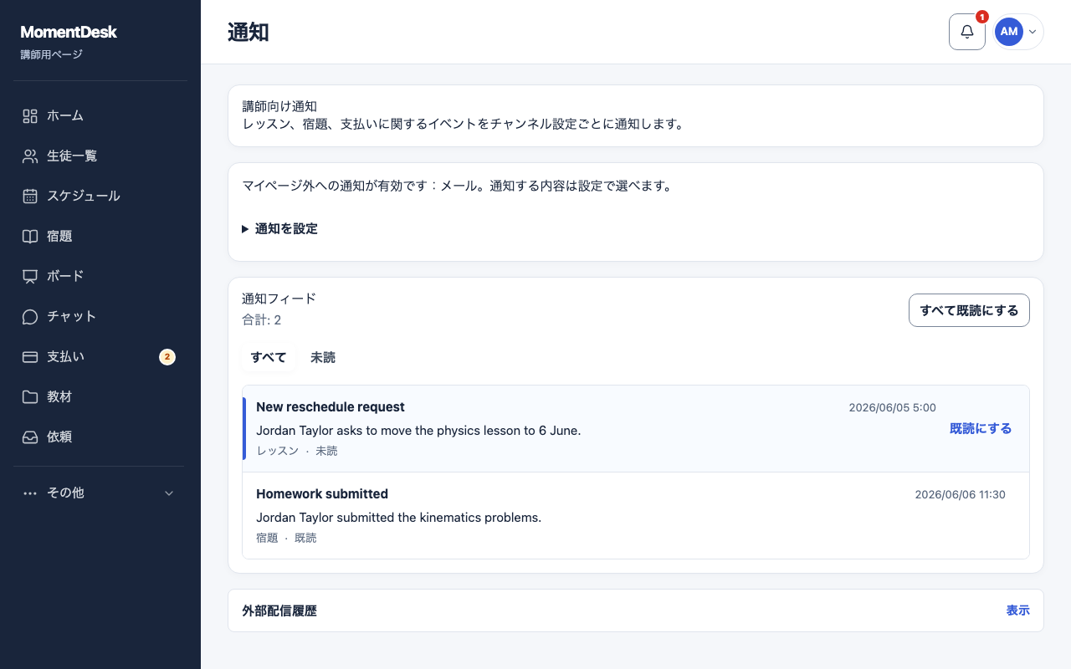Open チャット label in the sidebar
1071x669 pixels.
[x=72, y=317]
